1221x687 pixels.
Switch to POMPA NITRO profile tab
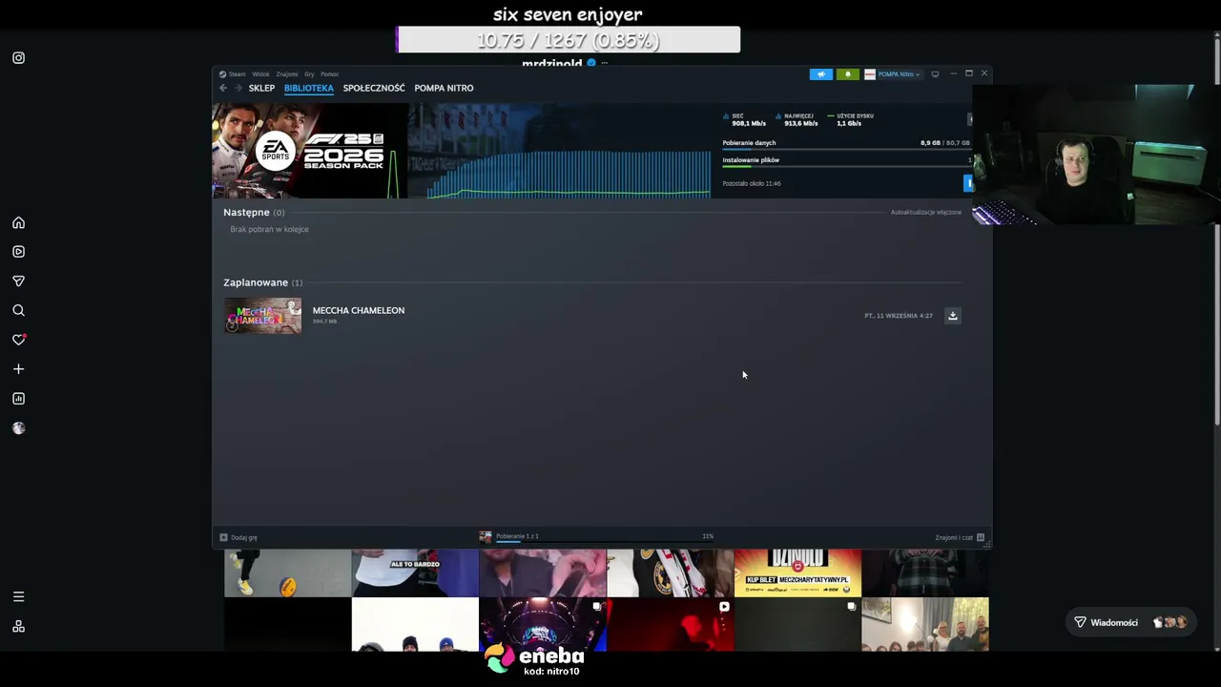click(444, 88)
